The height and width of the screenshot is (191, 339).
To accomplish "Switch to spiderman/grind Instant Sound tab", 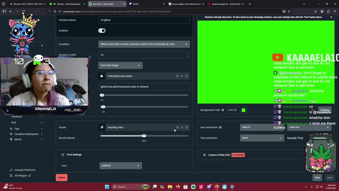I will pyautogui.click(x=226, y=4).
